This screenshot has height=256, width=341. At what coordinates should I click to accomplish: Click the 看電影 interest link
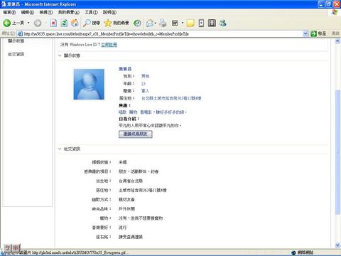[146, 112]
